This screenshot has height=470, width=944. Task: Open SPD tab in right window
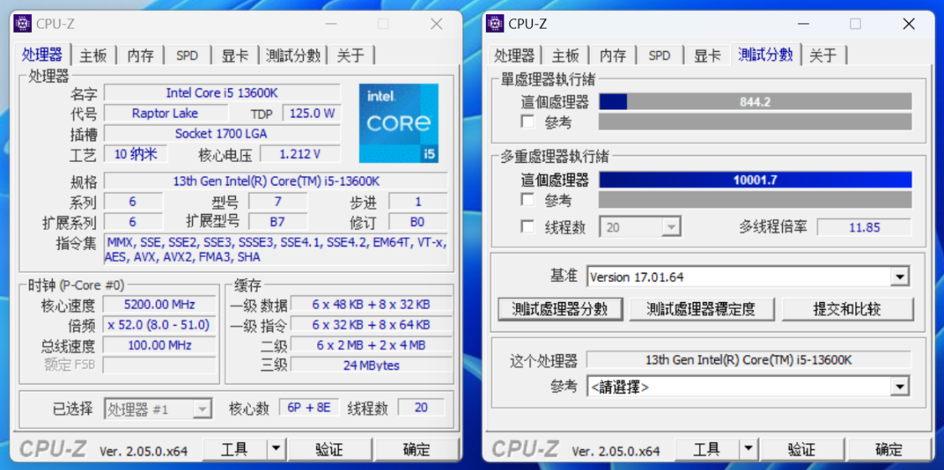pyautogui.click(x=660, y=55)
